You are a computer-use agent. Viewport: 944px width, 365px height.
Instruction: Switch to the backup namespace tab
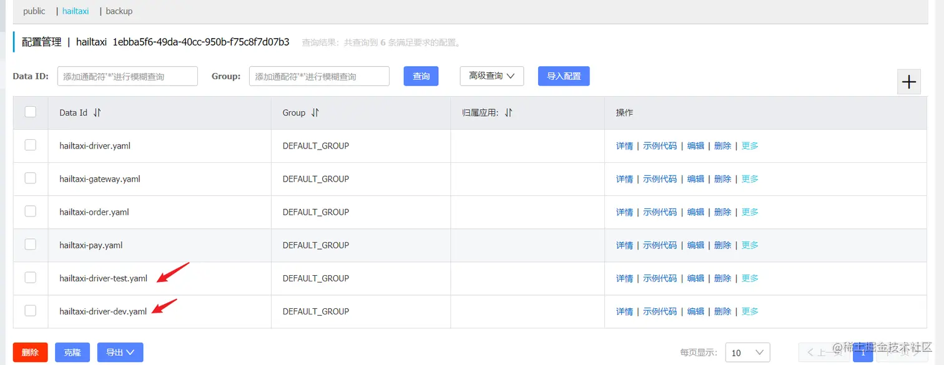click(x=119, y=11)
